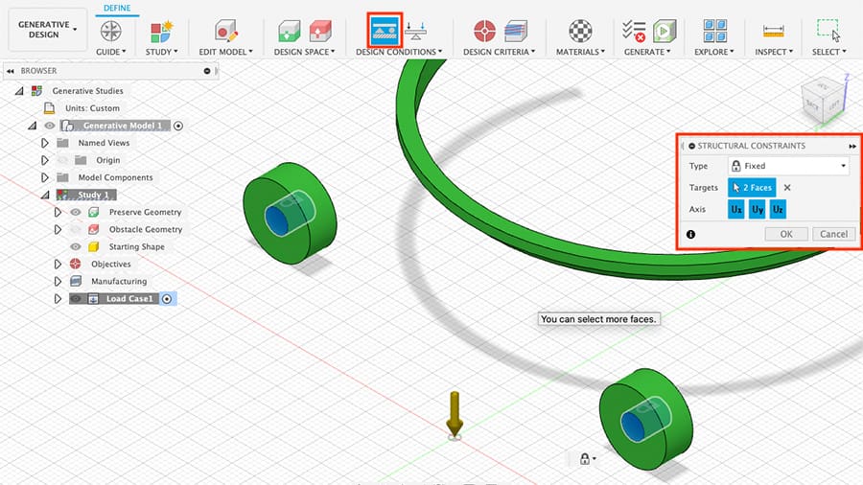Click Cancel in Structural Constraints dialog

(834, 234)
